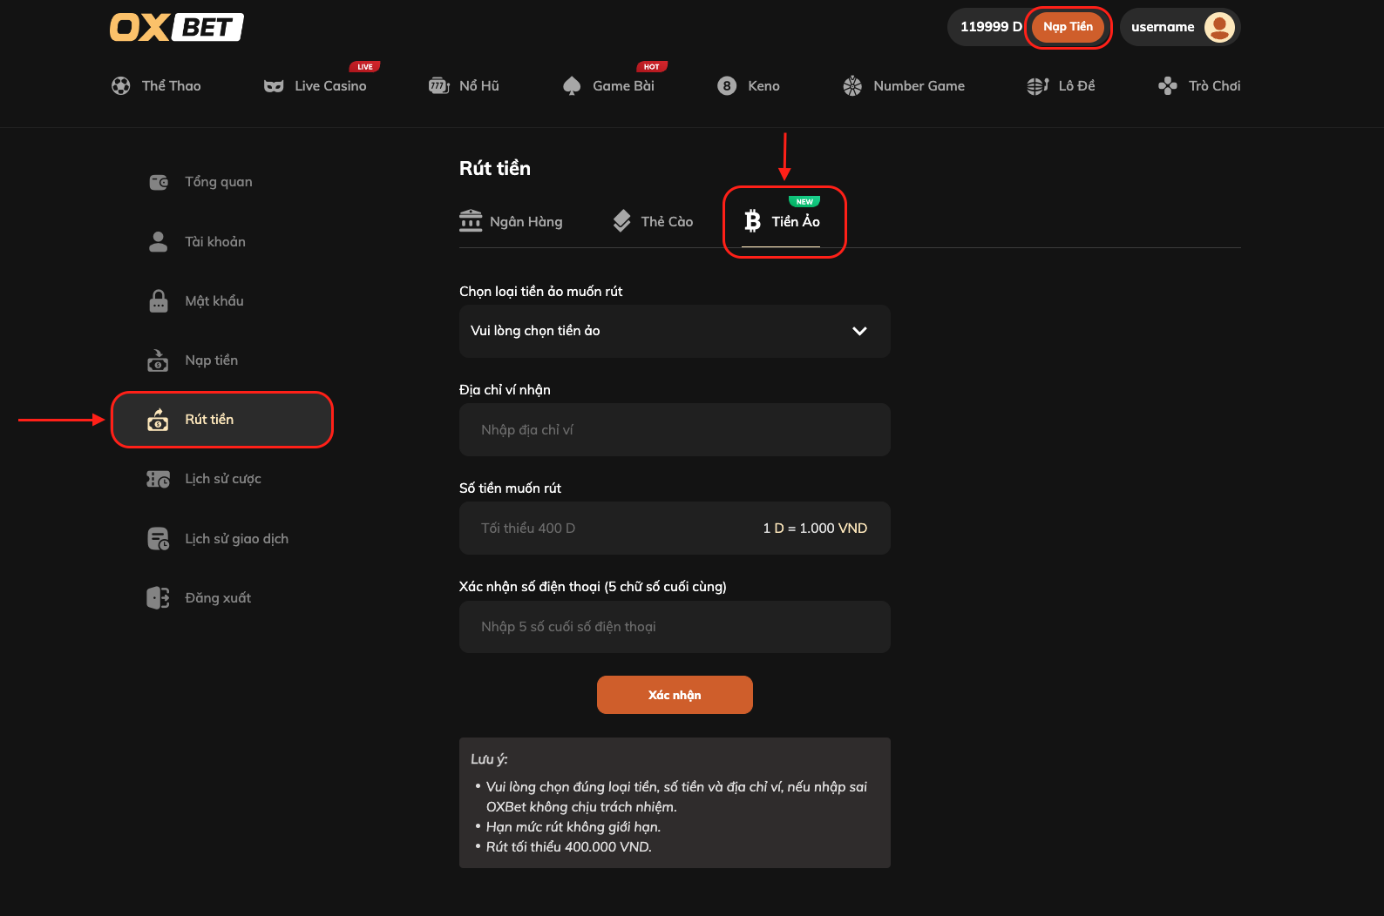Click the Nổ Hũ menu label

479,85
